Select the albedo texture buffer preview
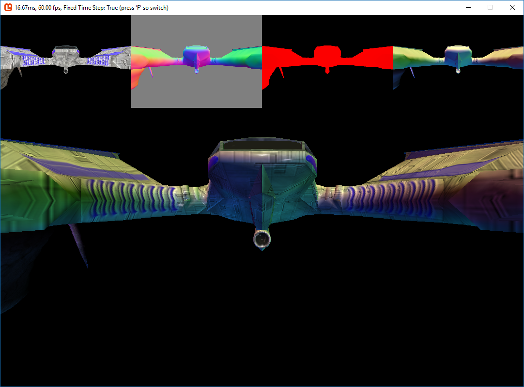 (x=65, y=58)
